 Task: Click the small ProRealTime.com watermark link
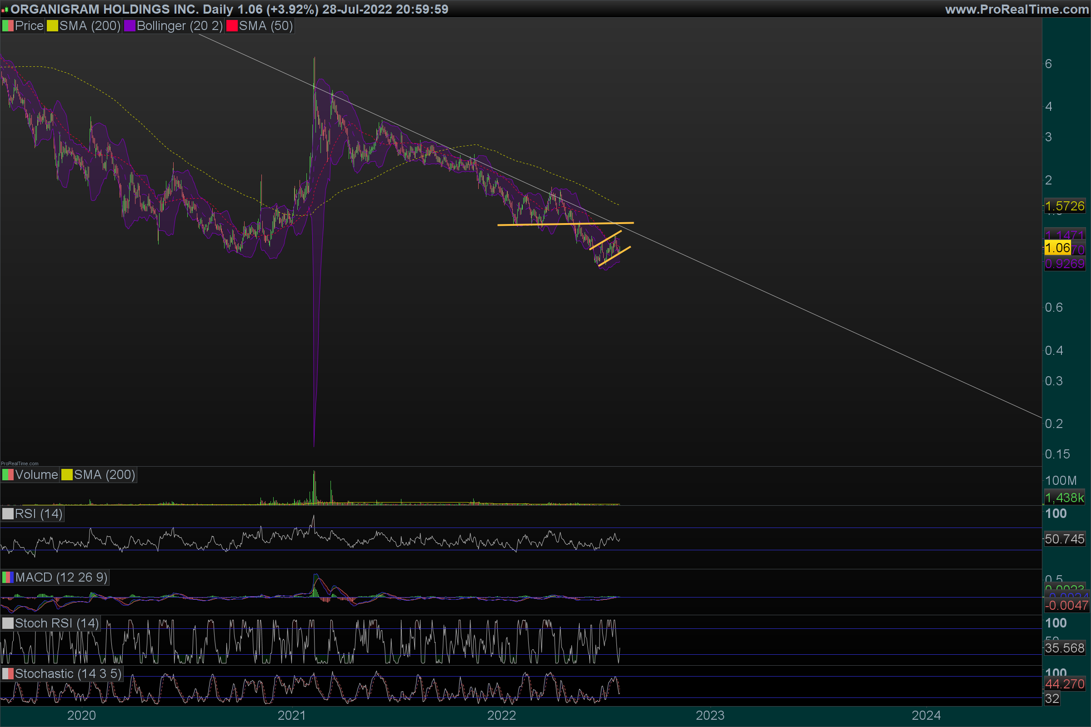point(20,463)
